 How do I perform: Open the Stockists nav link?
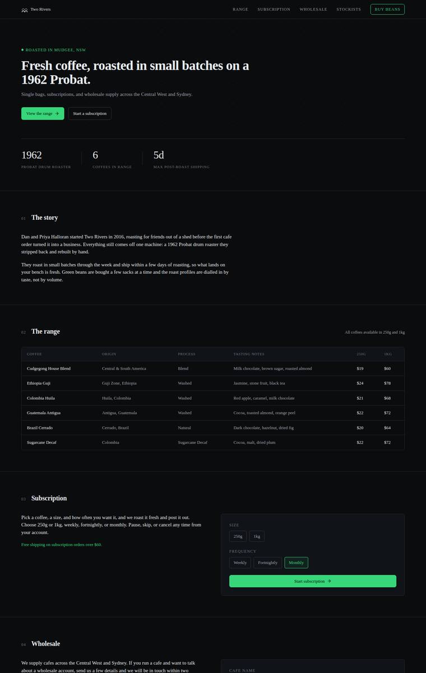349,10
